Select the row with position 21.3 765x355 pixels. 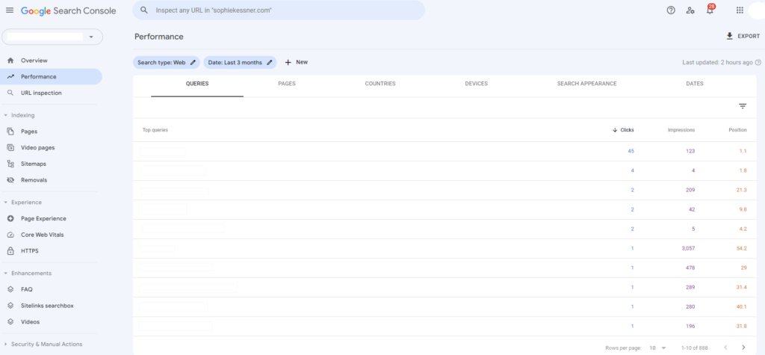point(444,190)
